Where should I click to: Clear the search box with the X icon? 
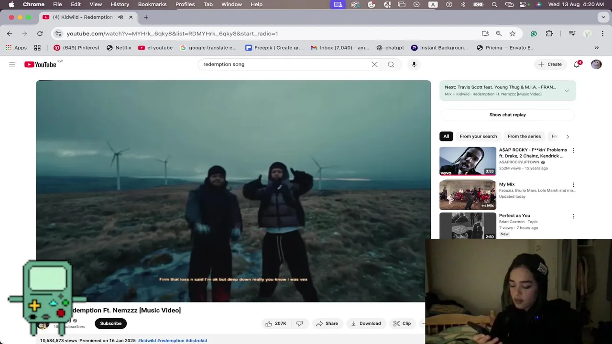click(x=374, y=64)
